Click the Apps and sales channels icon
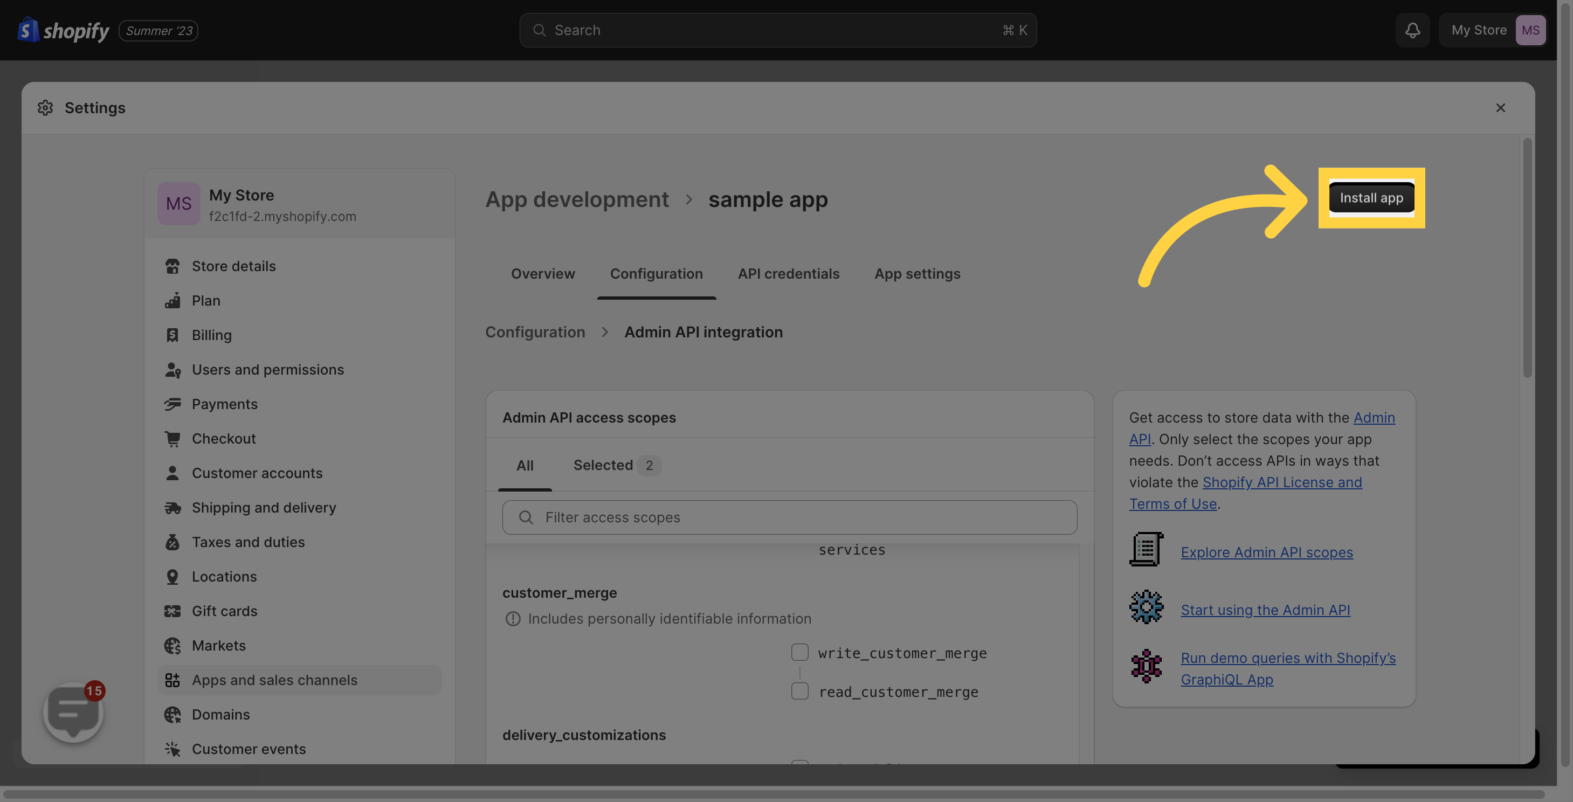This screenshot has width=1573, height=802. [x=172, y=680]
